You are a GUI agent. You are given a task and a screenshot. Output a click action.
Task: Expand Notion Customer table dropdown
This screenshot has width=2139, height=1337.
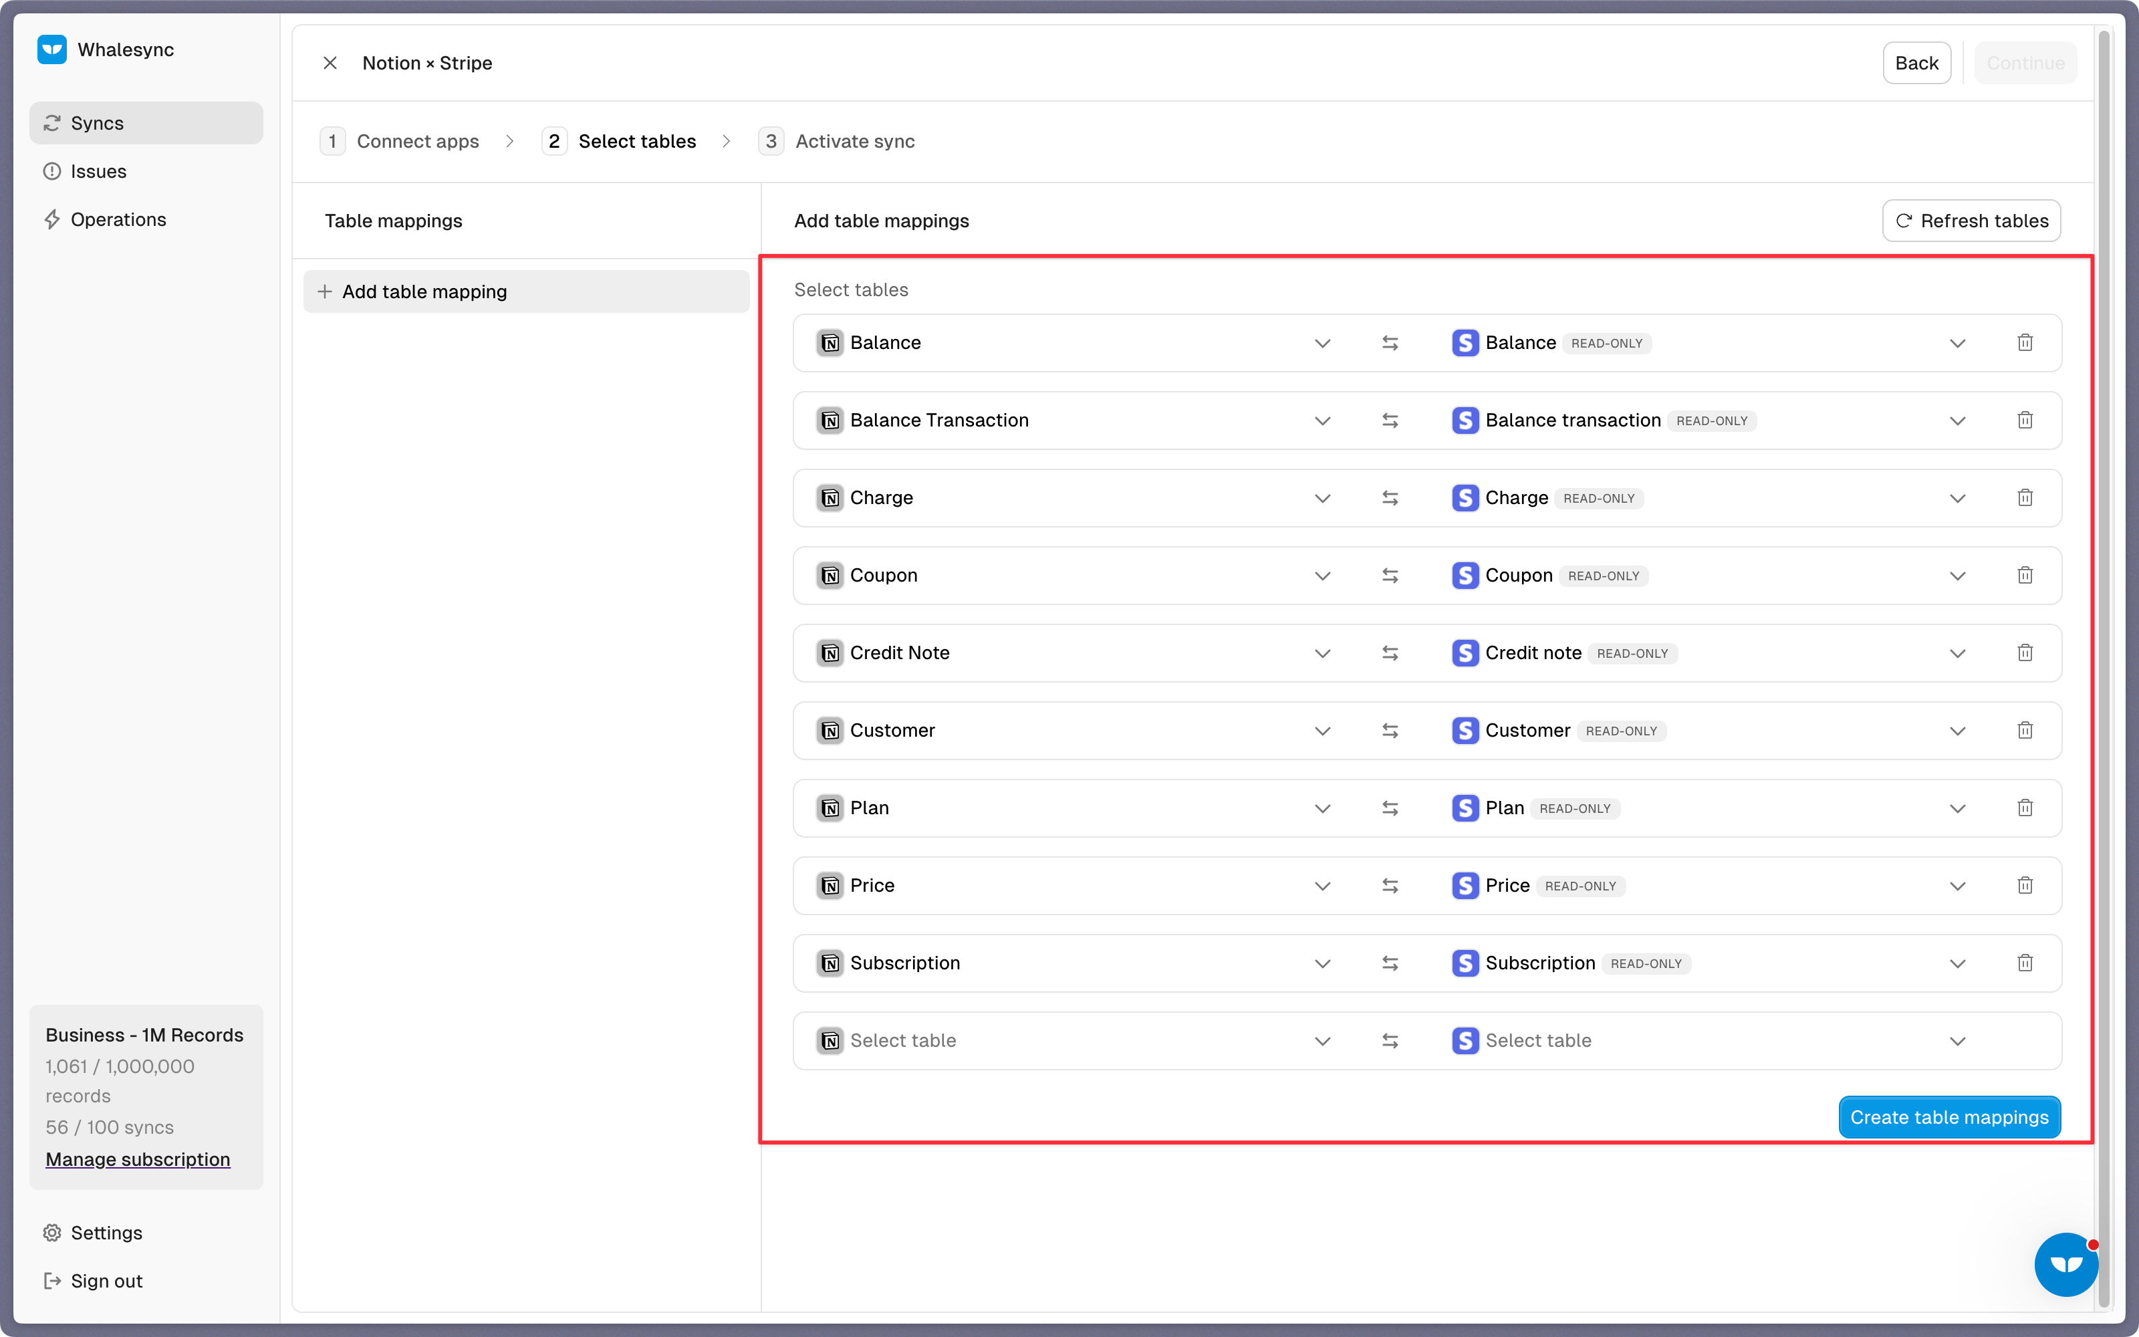1073,731
